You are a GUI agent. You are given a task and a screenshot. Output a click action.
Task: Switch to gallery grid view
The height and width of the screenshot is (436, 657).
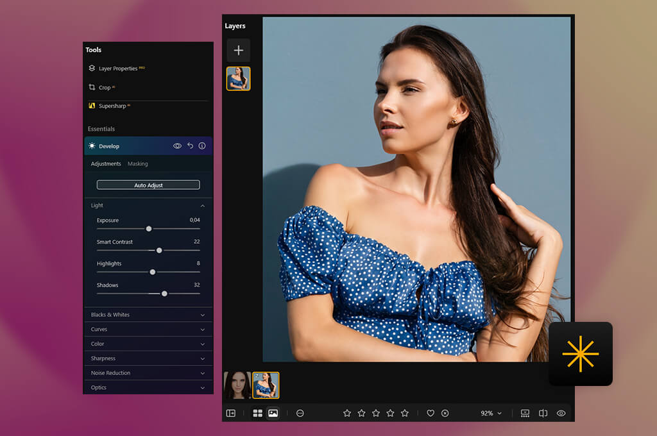click(x=258, y=414)
